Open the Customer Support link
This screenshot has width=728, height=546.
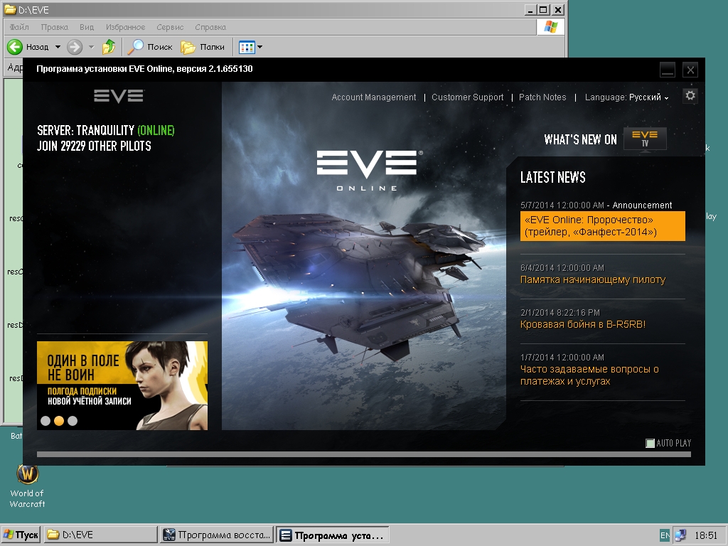(x=468, y=97)
